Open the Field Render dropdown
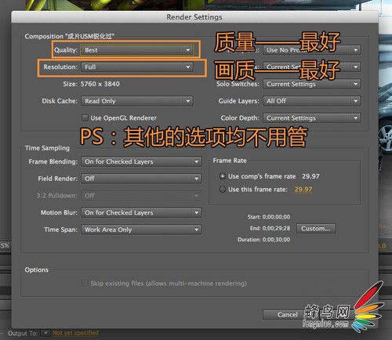The image size is (392, 340). click(141, 179)
